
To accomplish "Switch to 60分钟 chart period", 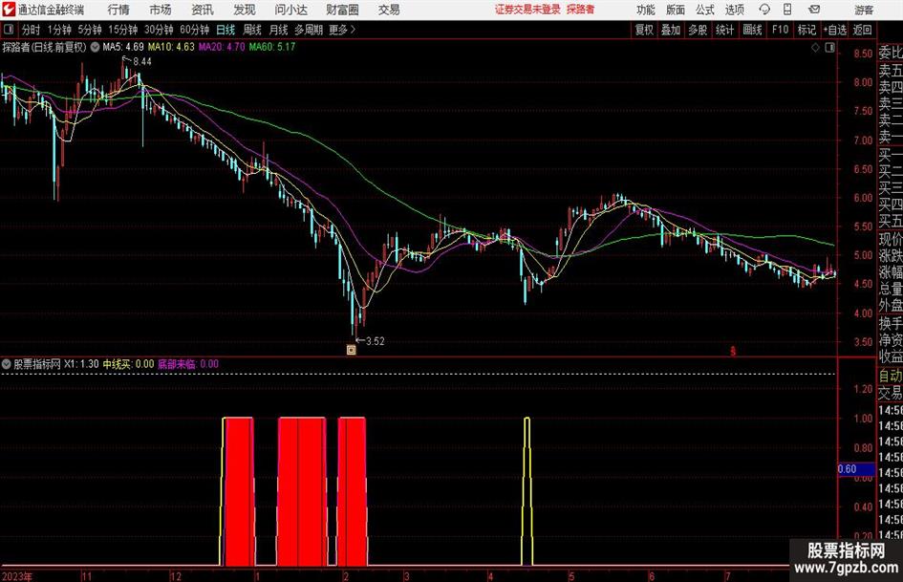I will click(195, 30).
